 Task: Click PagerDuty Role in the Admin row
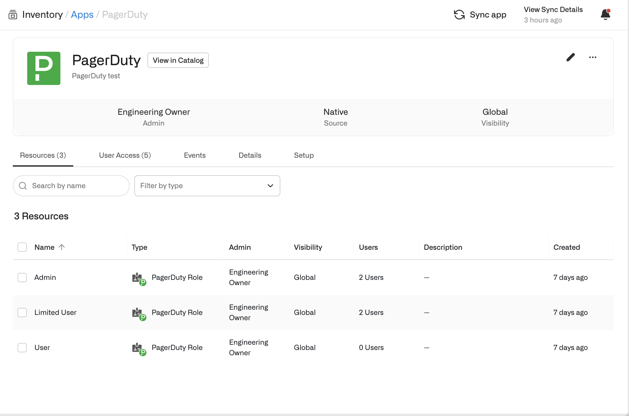(177, 278)
